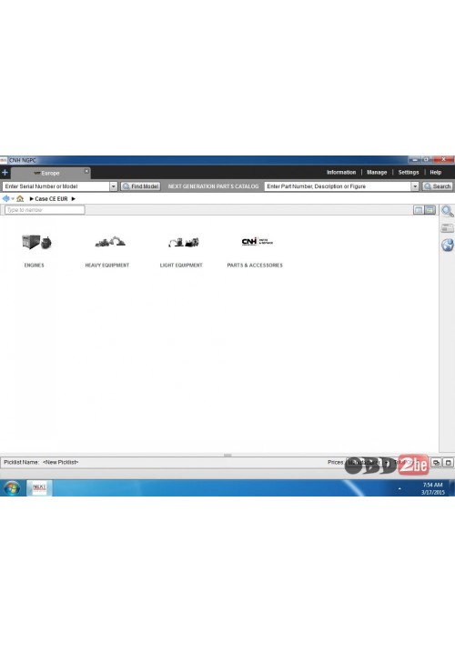
Task: Click the picklist panel splitter handle
Action: point(227,456)
